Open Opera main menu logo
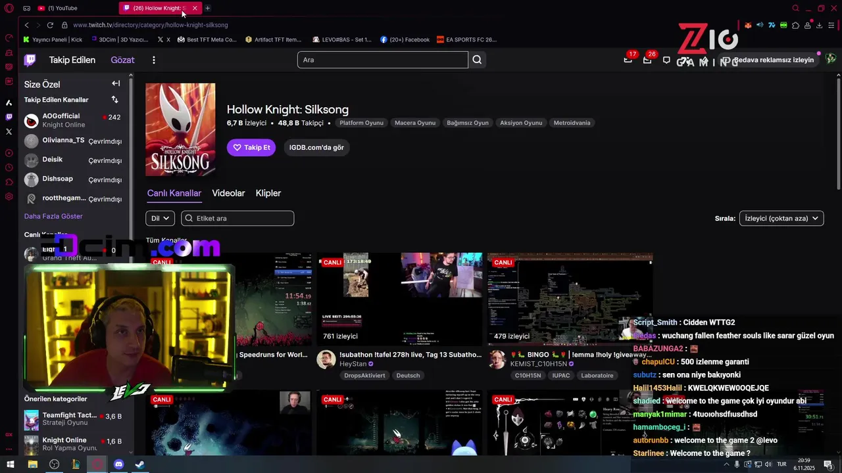 [9, 9]
